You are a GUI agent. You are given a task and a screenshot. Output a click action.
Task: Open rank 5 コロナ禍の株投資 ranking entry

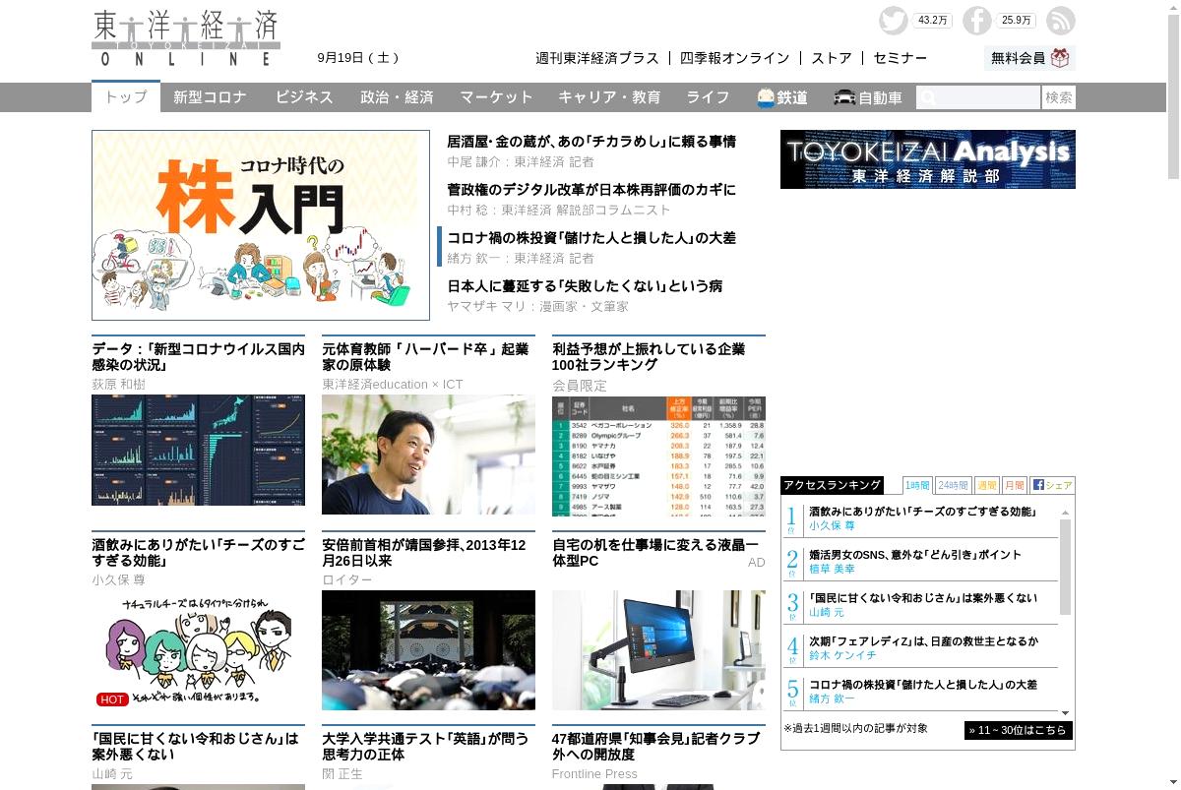[x=923, y=685]
